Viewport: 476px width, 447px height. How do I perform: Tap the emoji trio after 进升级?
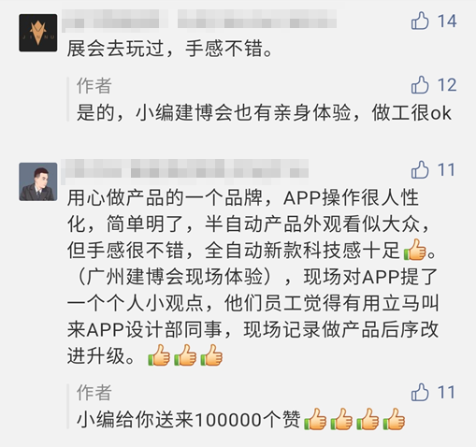pos(185,355)
